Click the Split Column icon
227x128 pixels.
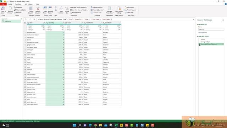click(61, 9)
